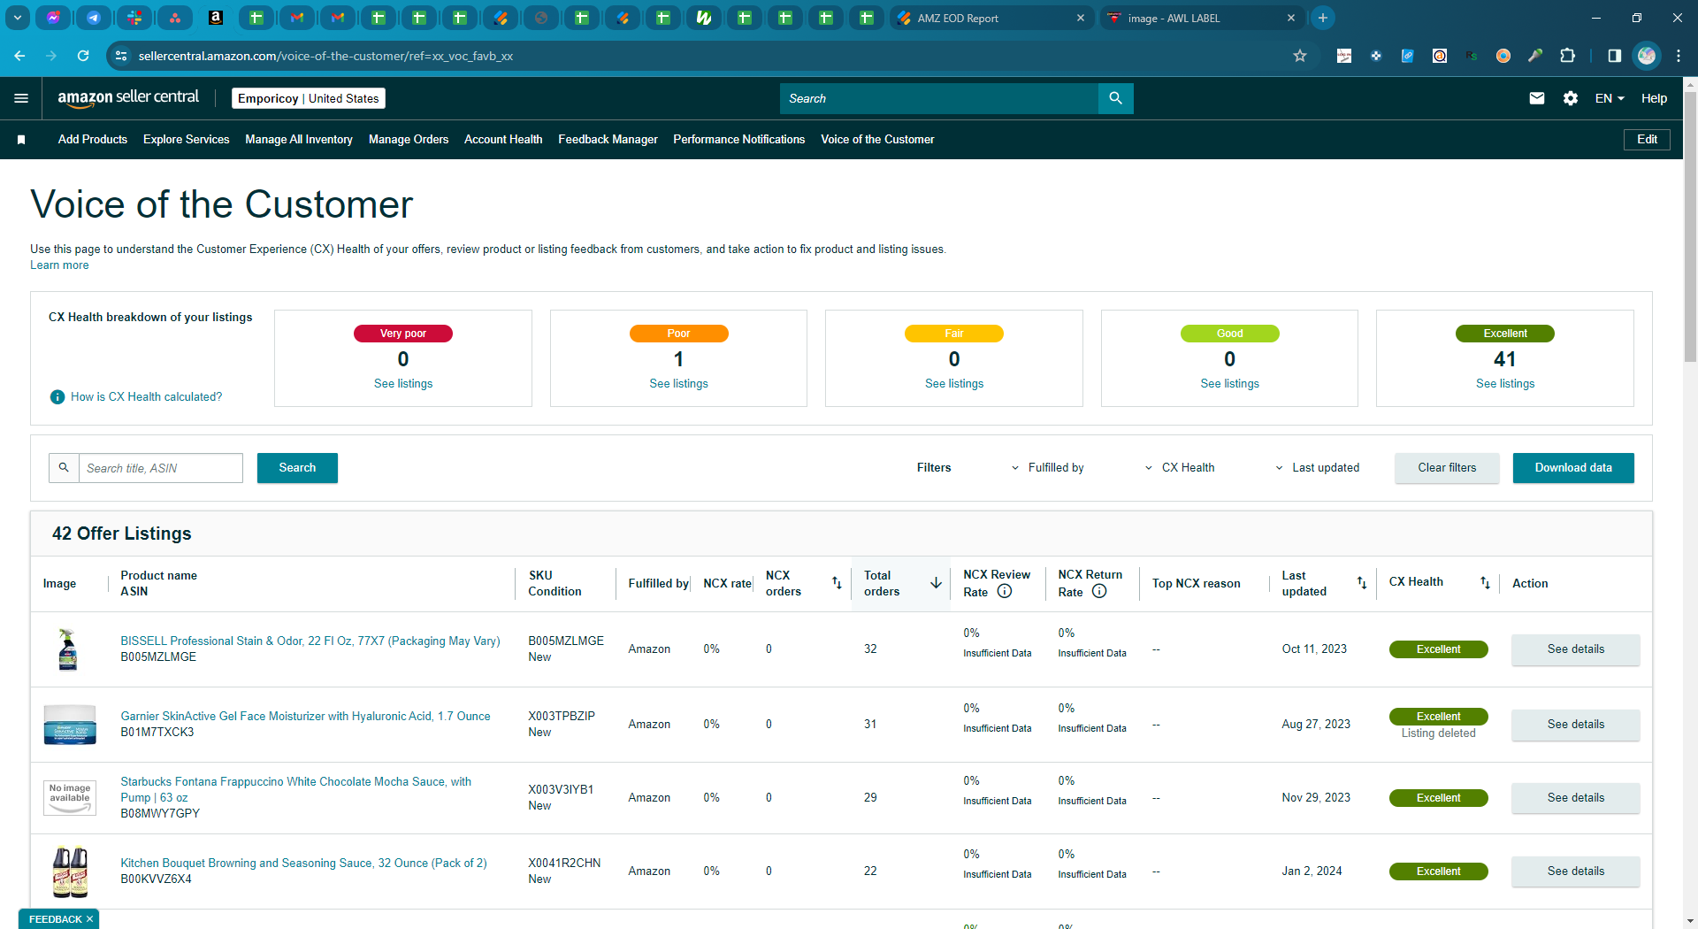Switch to the AMZ EOD Report tab

click(990, 18)
